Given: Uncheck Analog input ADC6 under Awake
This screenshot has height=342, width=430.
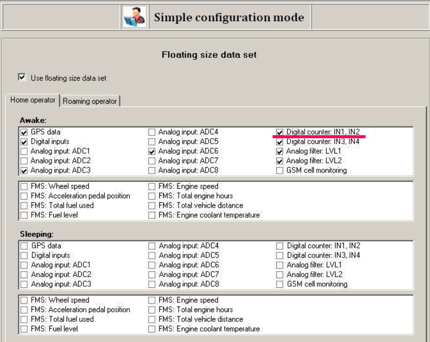Looking at the screenshot, I should click(152, 152).
